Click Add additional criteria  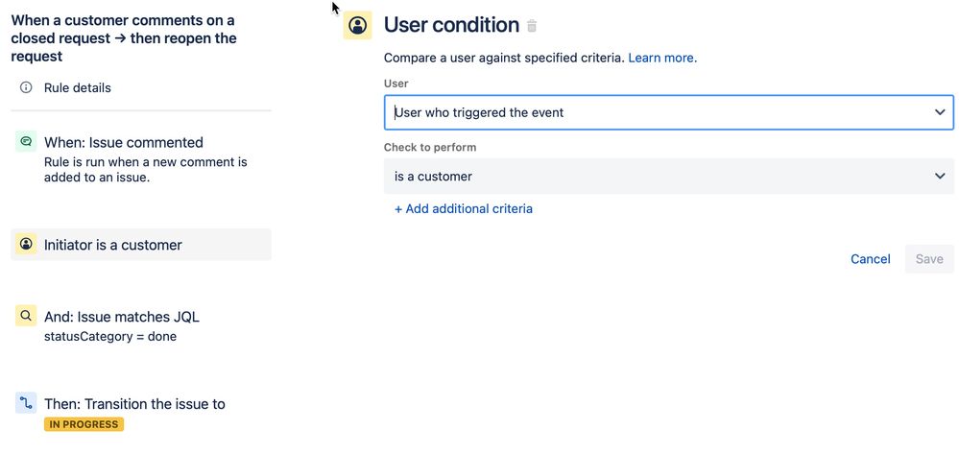point(464,208)
